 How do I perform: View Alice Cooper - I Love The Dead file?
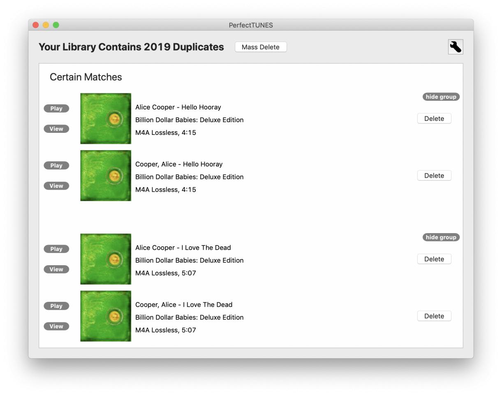point(56,269)
